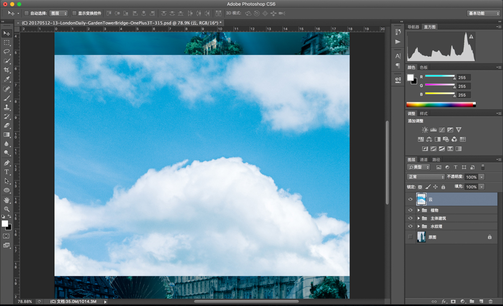The image size is (503, 306).
Task: Select the open LondonDaily psd document tab
Action: [121, 23]
